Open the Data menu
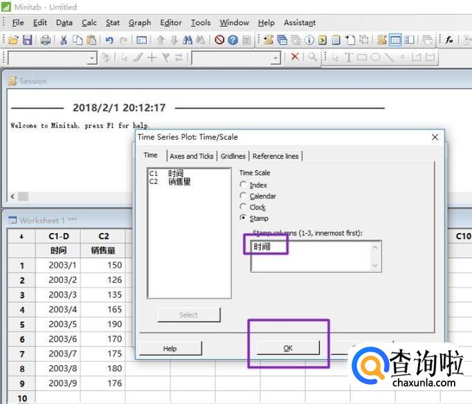472x404 pixels. [64, 23]
